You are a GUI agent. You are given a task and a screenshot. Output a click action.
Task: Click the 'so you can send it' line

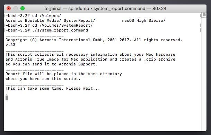(x=51, y=64)
